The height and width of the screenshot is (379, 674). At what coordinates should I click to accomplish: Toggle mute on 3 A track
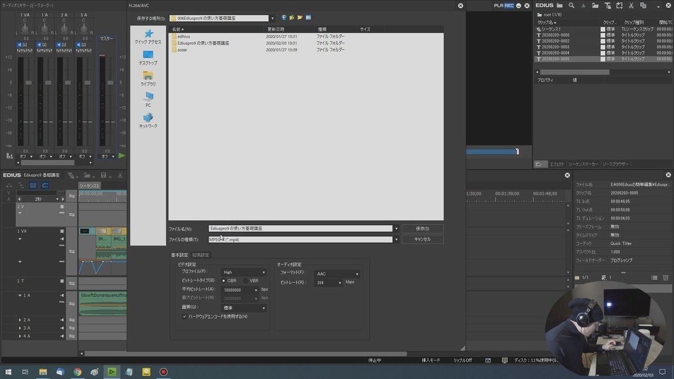pos(62,328)
